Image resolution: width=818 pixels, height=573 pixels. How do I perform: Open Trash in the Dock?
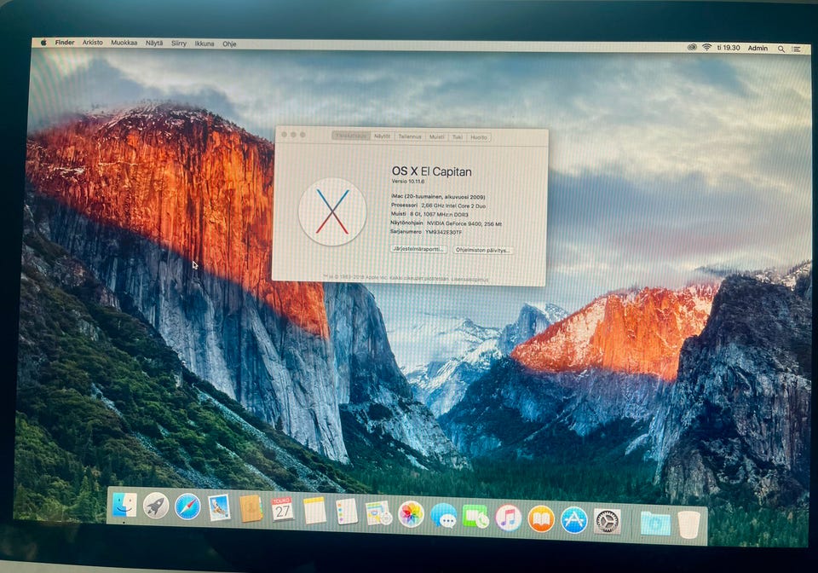tap(688, 524)
